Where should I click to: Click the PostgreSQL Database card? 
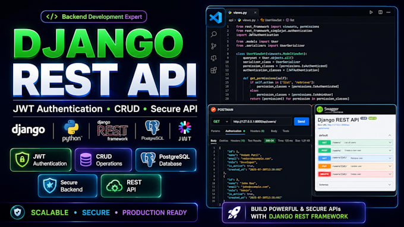point(166,160)
